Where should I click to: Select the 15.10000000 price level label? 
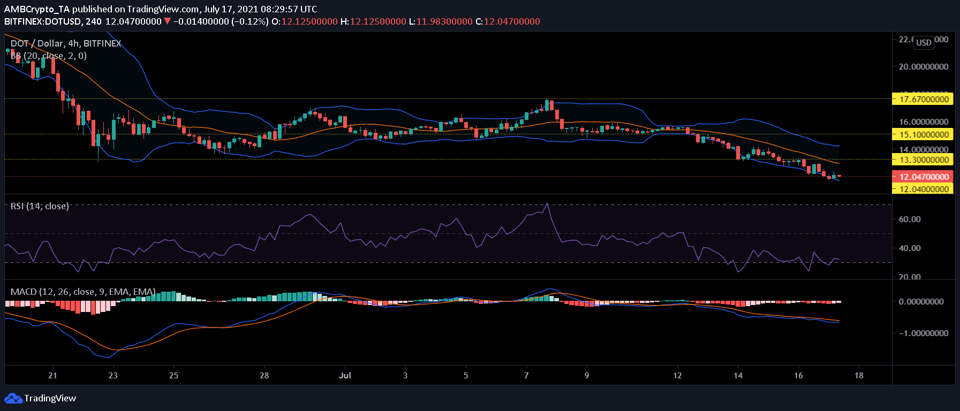click(x=923, y=134)
